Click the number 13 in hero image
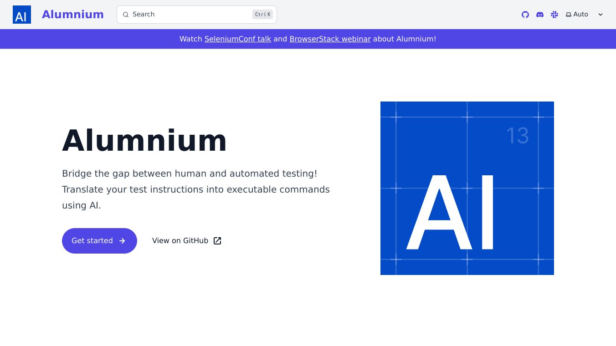The width and height of the screenshot is (616, 346). tap(517, 136)
